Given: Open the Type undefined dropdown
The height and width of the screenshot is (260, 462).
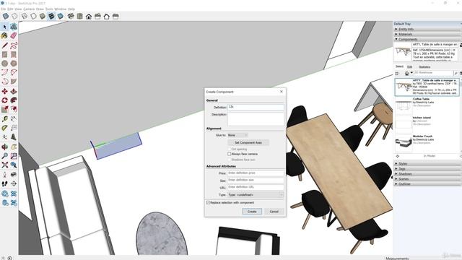Looking at the screenshot, I should tap(256, 195).
